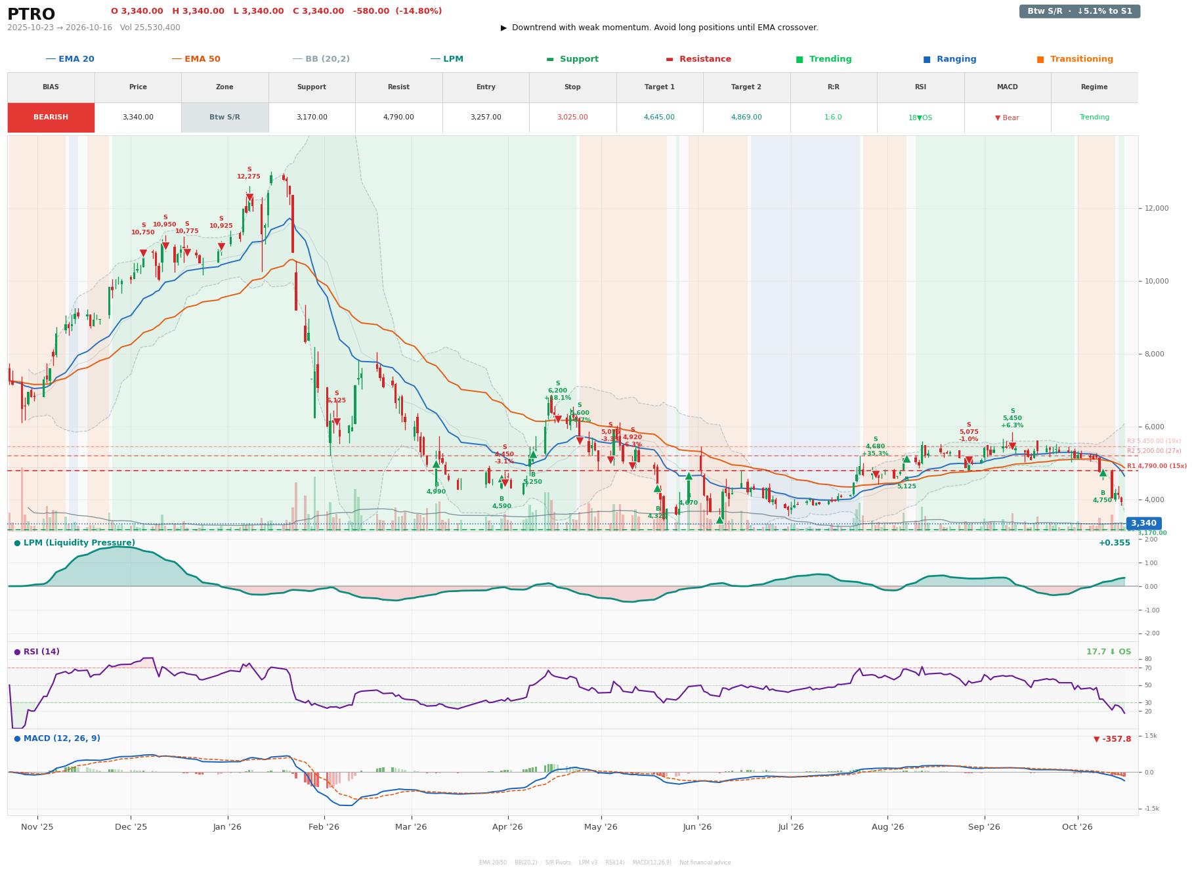Click the B 4,990 buy signal marker
The image size is (1194, 873).
(436, 465)
